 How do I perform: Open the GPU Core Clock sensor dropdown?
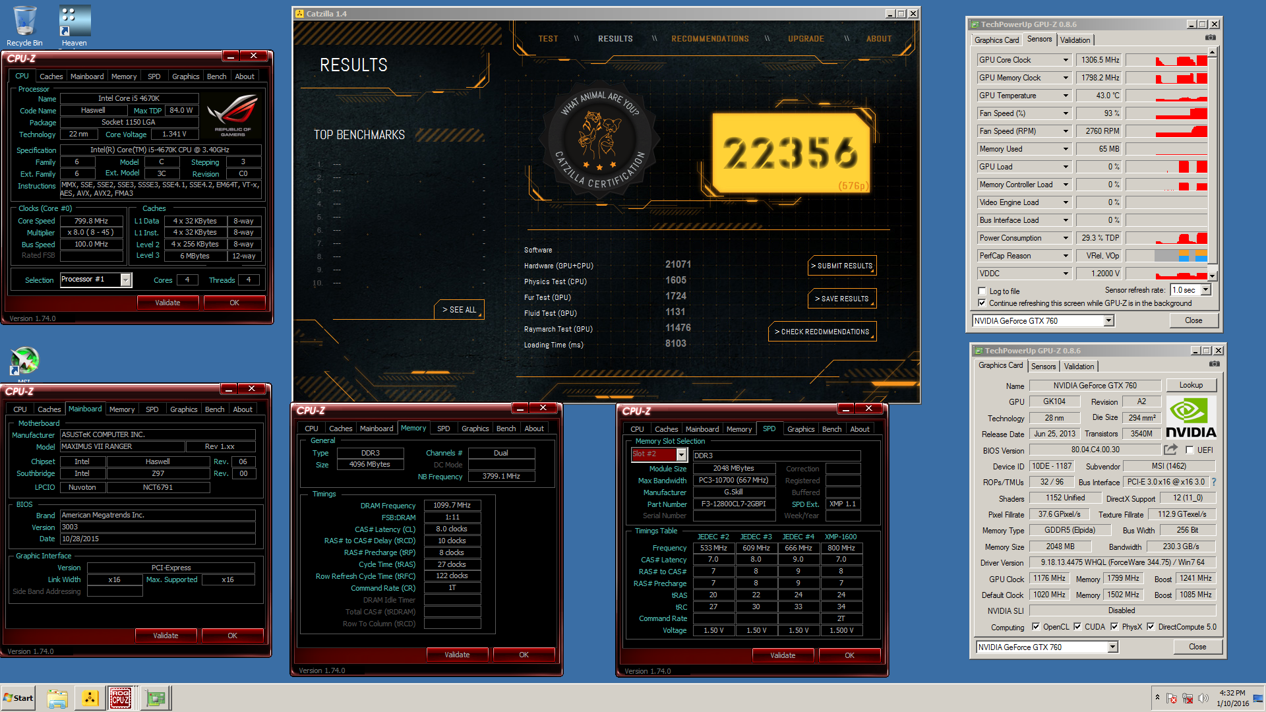1065,60
